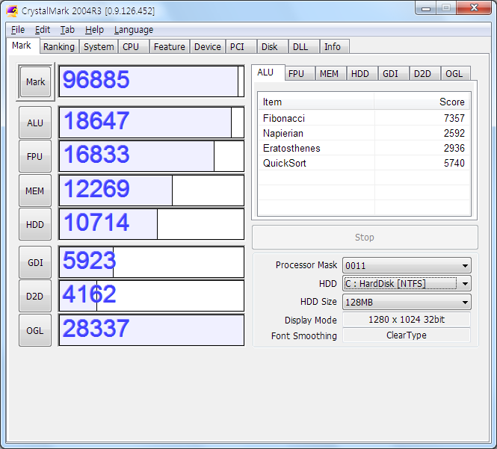
Task: Show HDD results tab in details panel
Action: [362, 73]
